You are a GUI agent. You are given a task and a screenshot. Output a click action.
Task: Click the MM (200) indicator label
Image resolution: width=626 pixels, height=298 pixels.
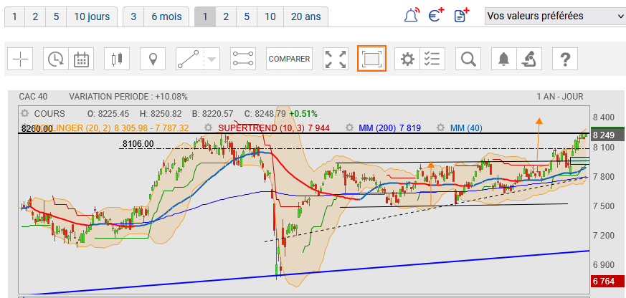[x=389, y=128]
